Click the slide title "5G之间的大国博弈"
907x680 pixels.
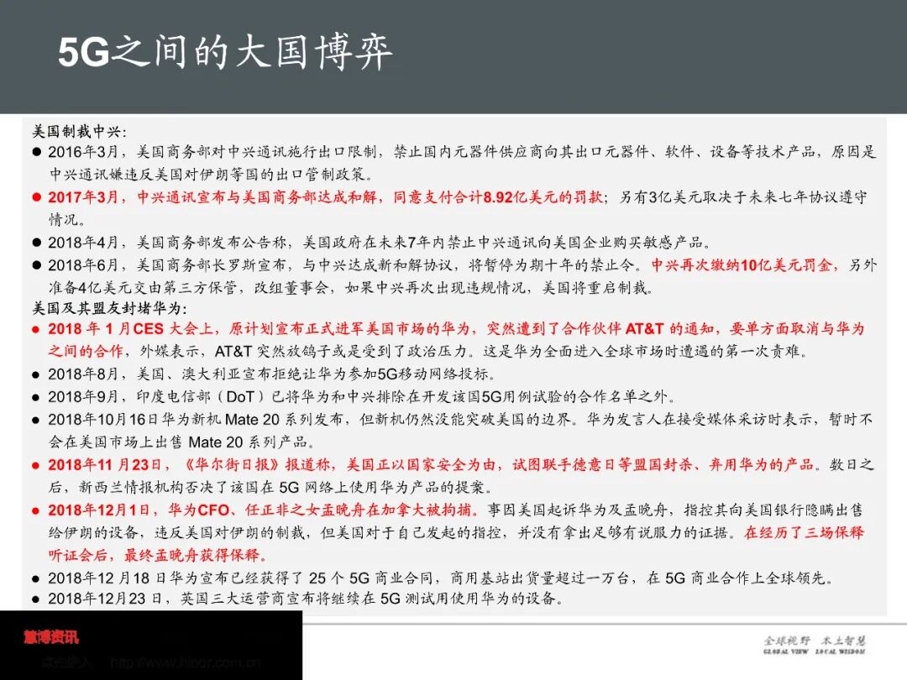[x=226, y=52]
